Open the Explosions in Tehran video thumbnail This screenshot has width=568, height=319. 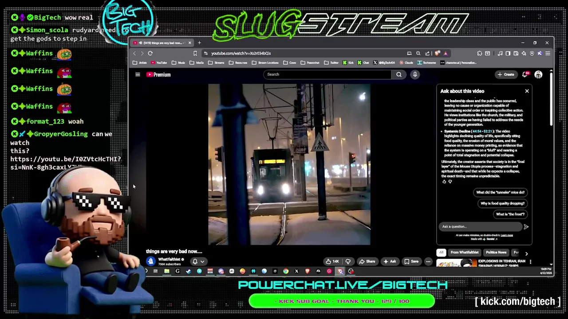click(x=456, y=263)
